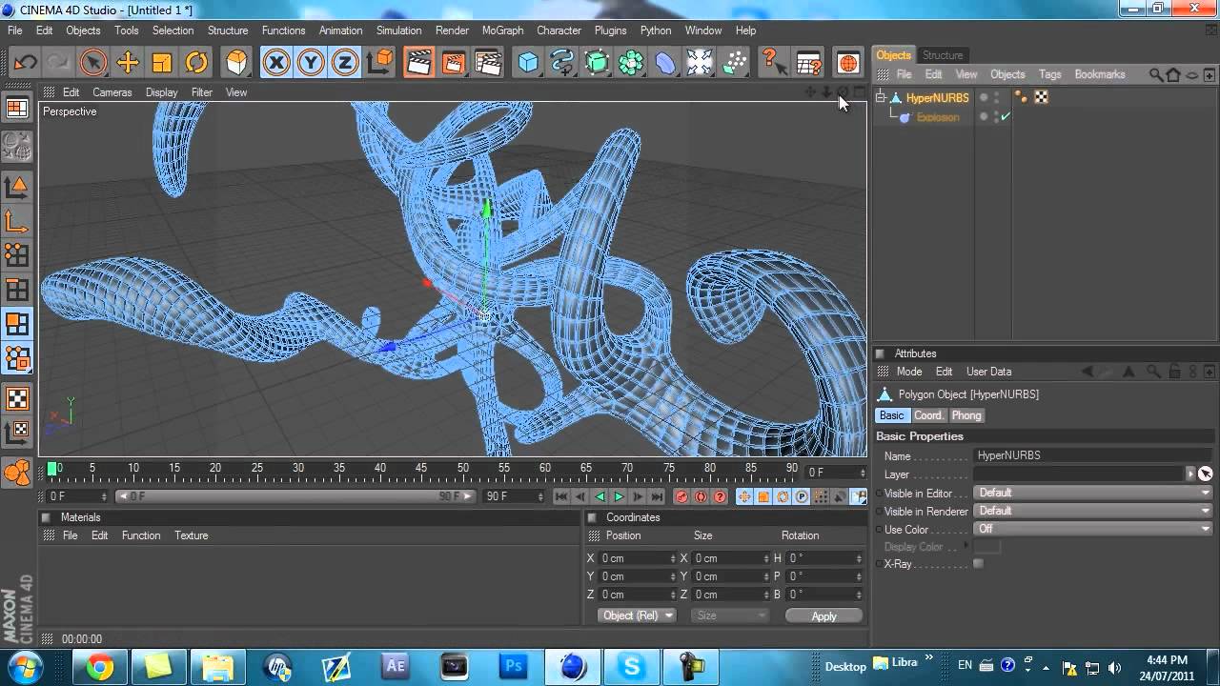1220x686 pixels.
Task: Render the active view clapperboard
Action: (x=418, y=63)
